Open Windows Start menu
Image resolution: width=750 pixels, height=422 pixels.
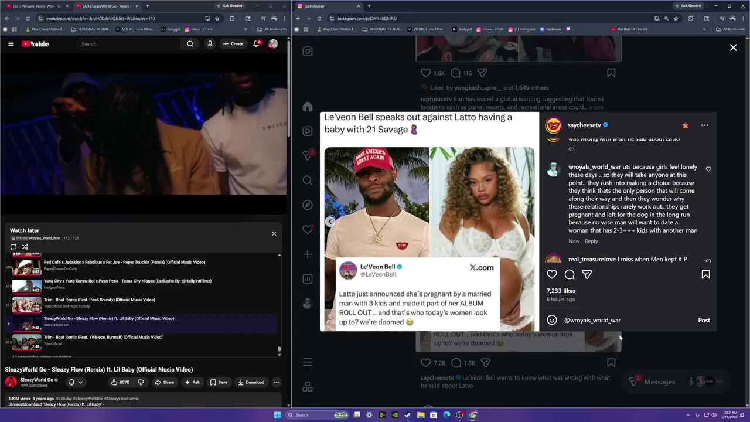(278, 415)
